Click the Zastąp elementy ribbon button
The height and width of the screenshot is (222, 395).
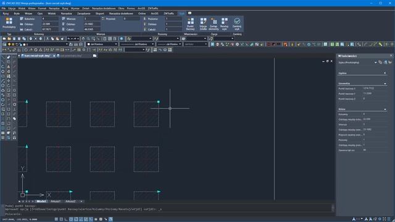coord(214,23)
